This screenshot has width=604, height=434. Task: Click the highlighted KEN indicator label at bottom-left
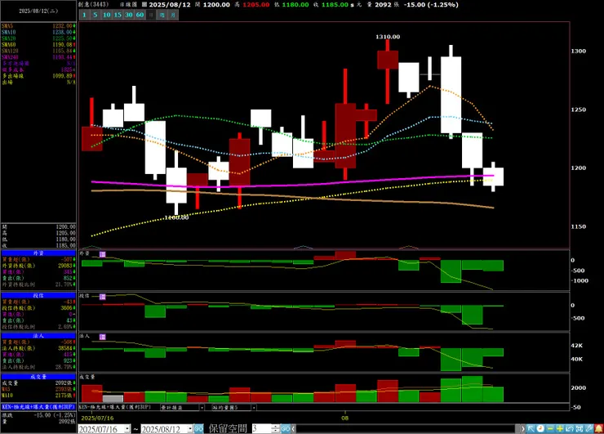point(38,407)
